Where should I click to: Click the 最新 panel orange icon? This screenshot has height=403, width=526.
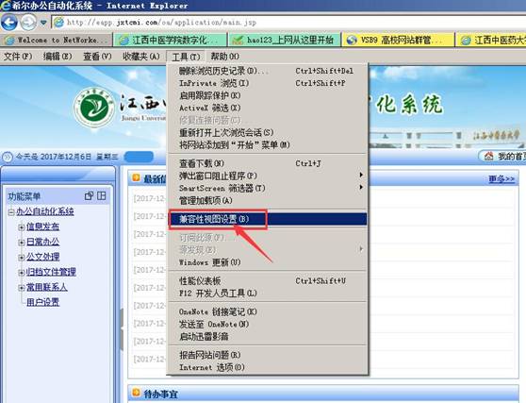tap(136, 177)
